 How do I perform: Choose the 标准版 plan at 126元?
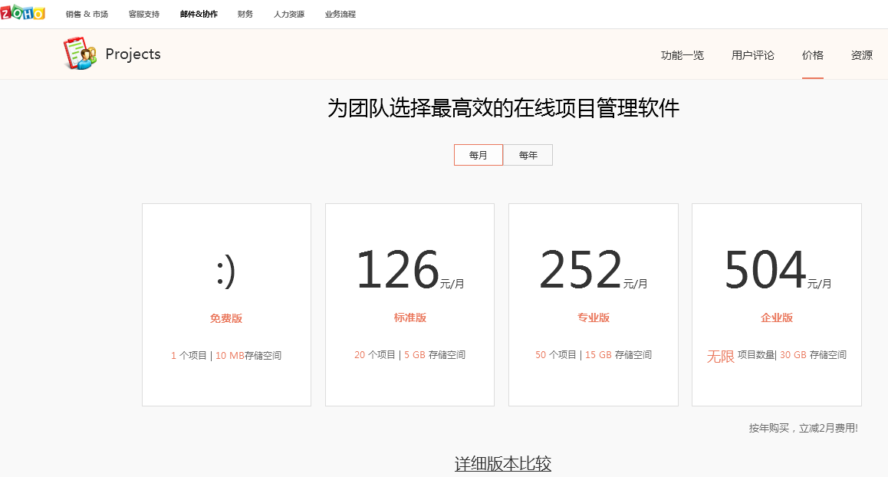coord(410,317)
